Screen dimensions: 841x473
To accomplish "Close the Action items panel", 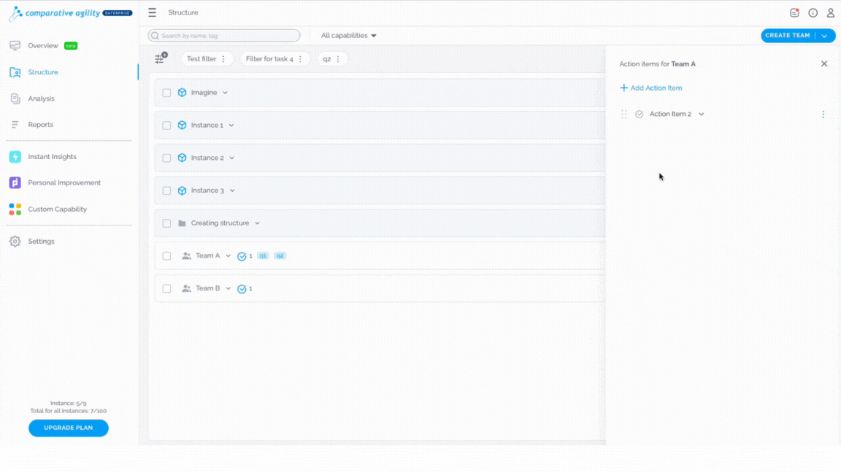I will point(823,64).
